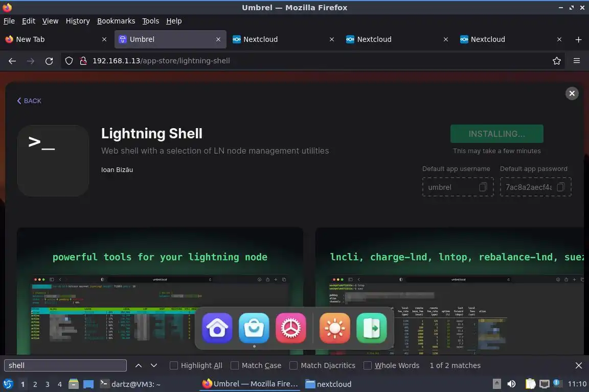The width and height of the screenshot is (589, 392).
Task: Close the Umbrel tab
Action: (218, 39)
